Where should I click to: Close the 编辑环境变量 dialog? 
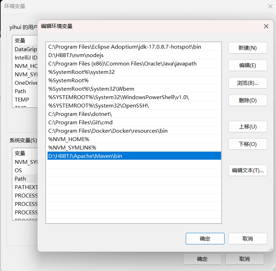tap(266, 26)
